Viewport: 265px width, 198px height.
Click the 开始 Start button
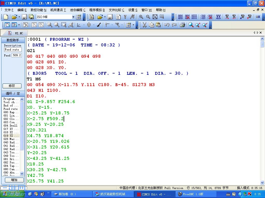[12, 194]
